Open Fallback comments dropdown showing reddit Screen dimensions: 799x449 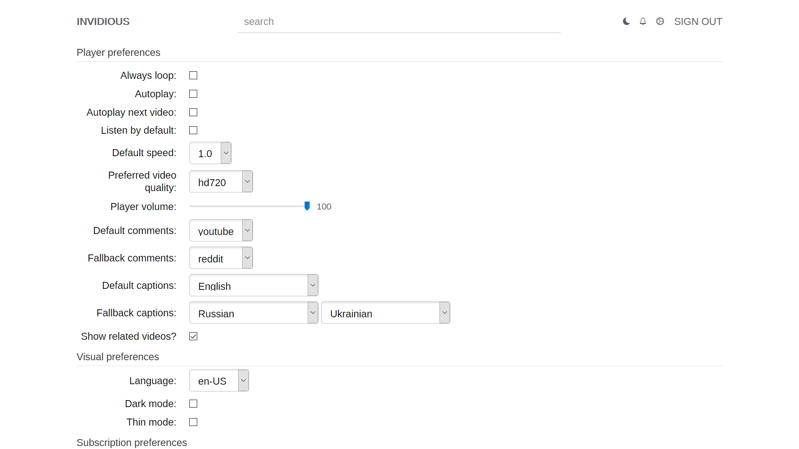(x=221, y=258)
